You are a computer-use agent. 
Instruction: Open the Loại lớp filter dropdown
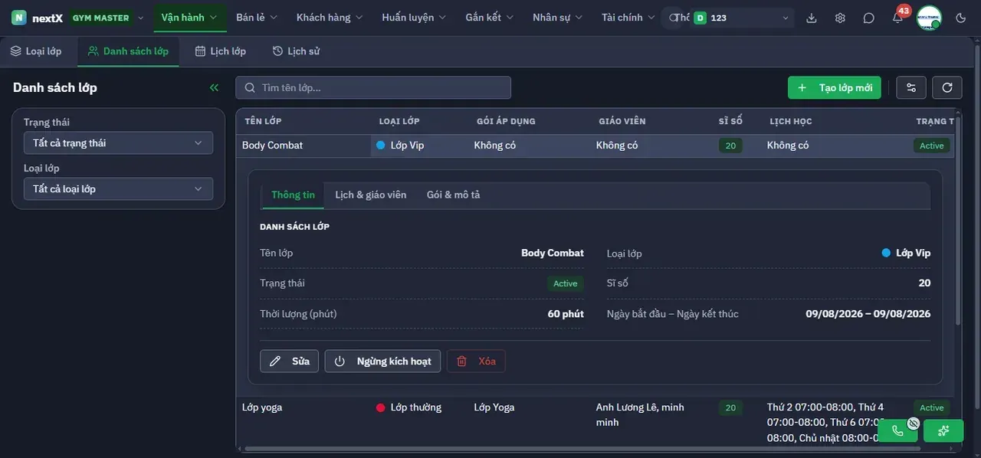point(118,189)
